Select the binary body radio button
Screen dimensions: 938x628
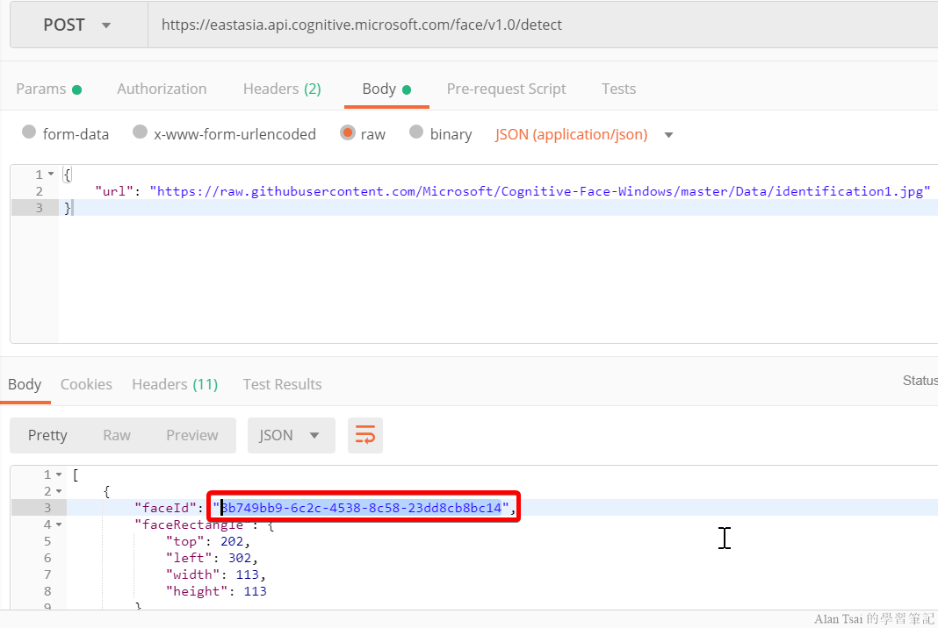416,132
